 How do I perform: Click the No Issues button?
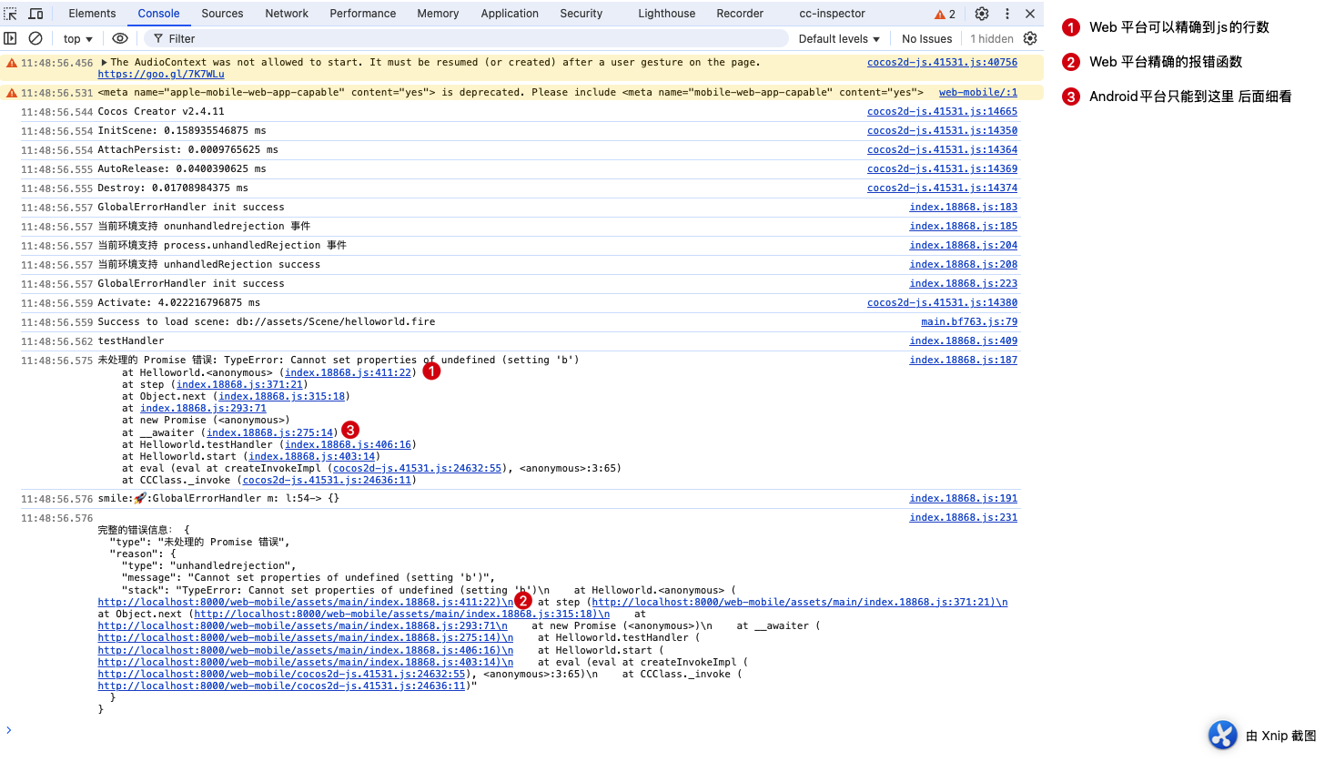click(x=926, y=39)
